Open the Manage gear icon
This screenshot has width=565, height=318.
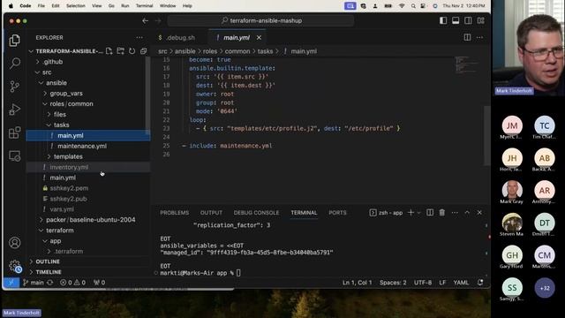[x=14, y=266]
